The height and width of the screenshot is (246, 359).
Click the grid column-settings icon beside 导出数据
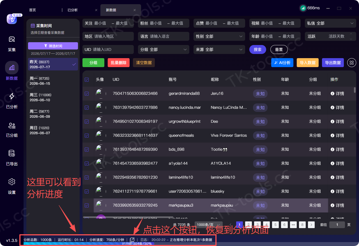pos(352,63)
